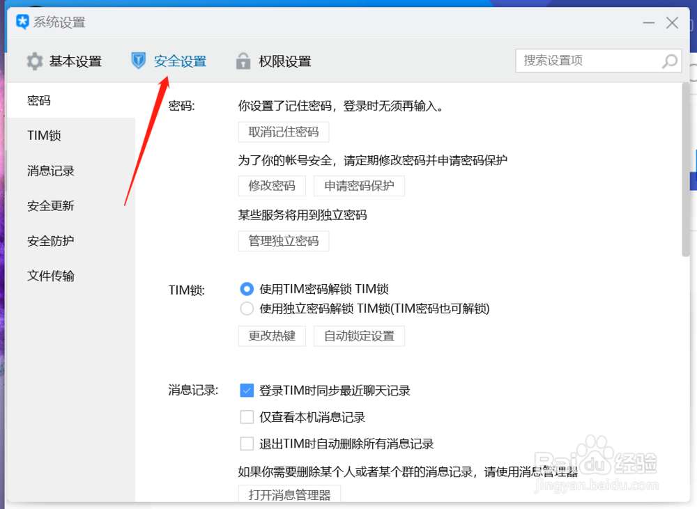Click the shield icon beside 安全设置
697x509 pixels.
(x=138, y=61)
